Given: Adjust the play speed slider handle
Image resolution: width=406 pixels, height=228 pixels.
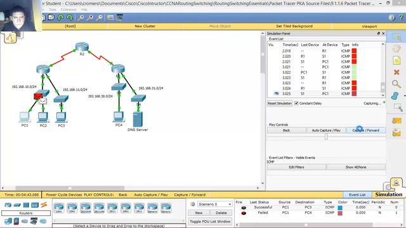Looking at the screenshot, I should pos(326,137).
